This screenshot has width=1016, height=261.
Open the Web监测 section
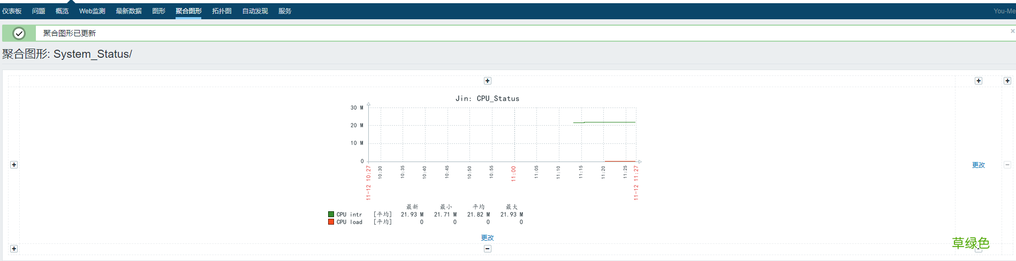click(92, 11)
